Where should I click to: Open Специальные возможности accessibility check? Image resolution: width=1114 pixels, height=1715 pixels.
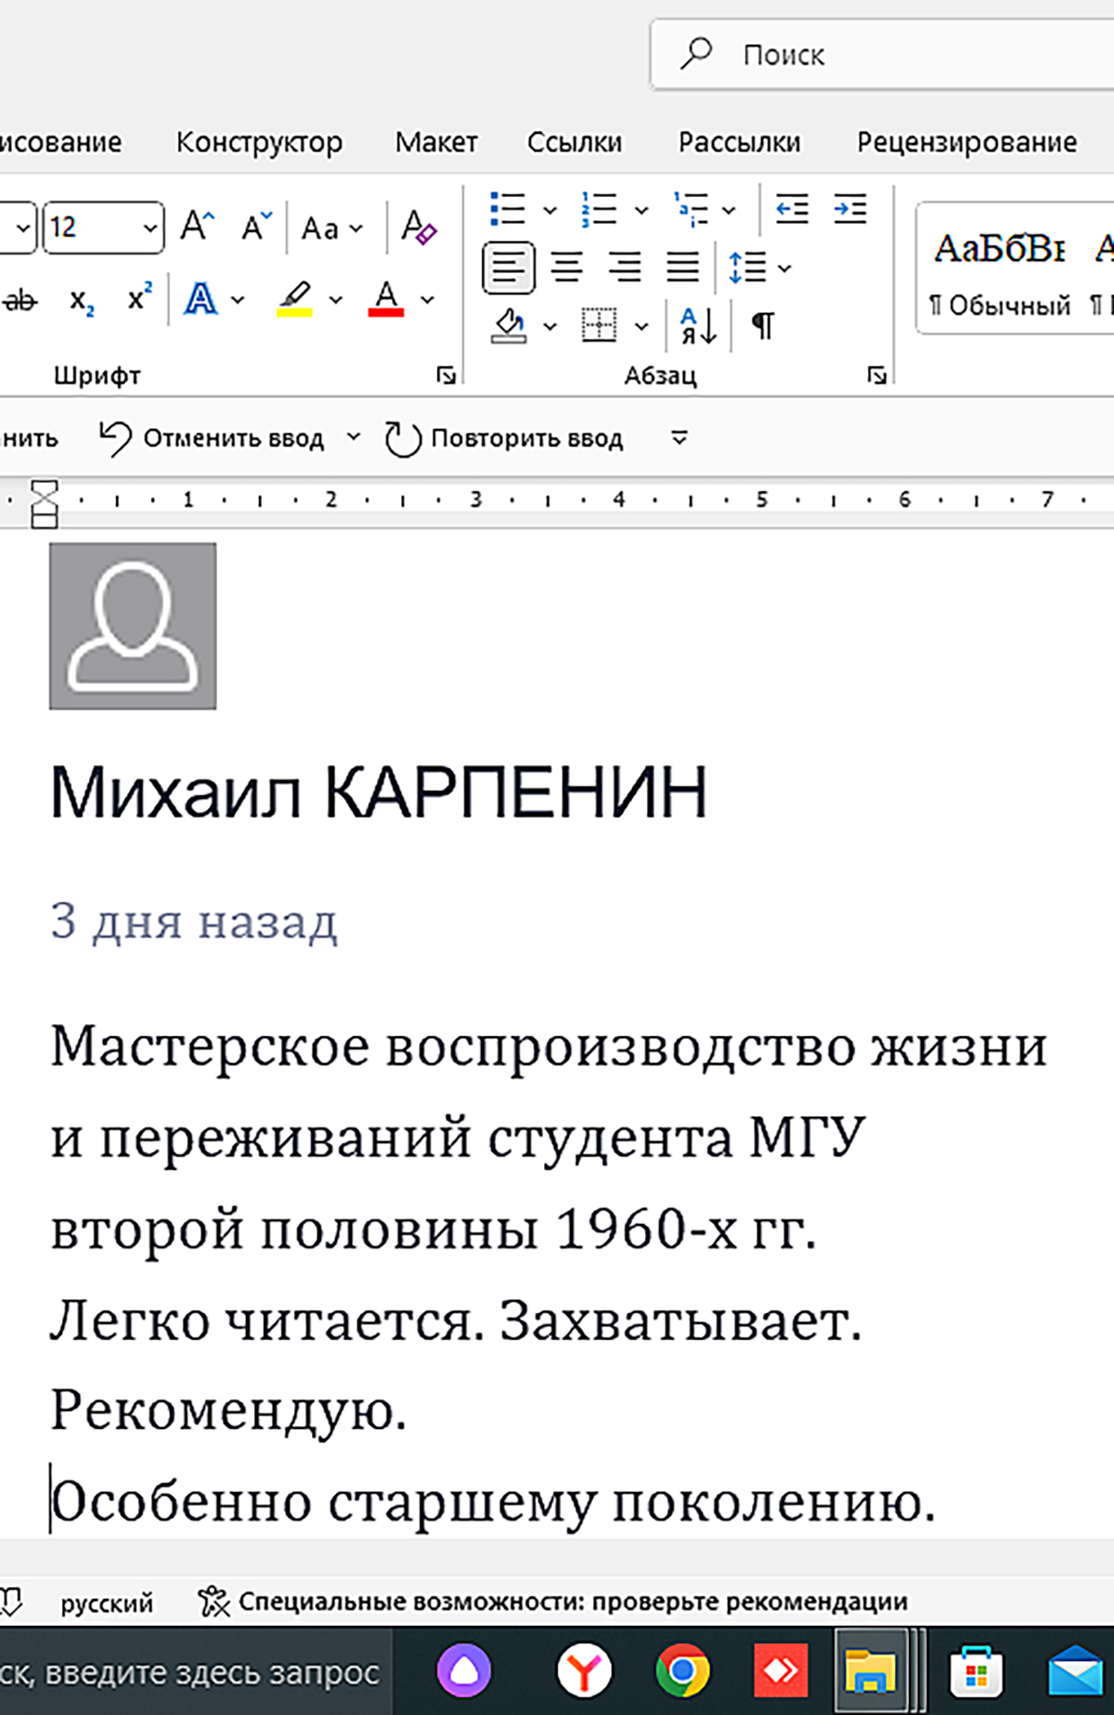[552, 1602]
